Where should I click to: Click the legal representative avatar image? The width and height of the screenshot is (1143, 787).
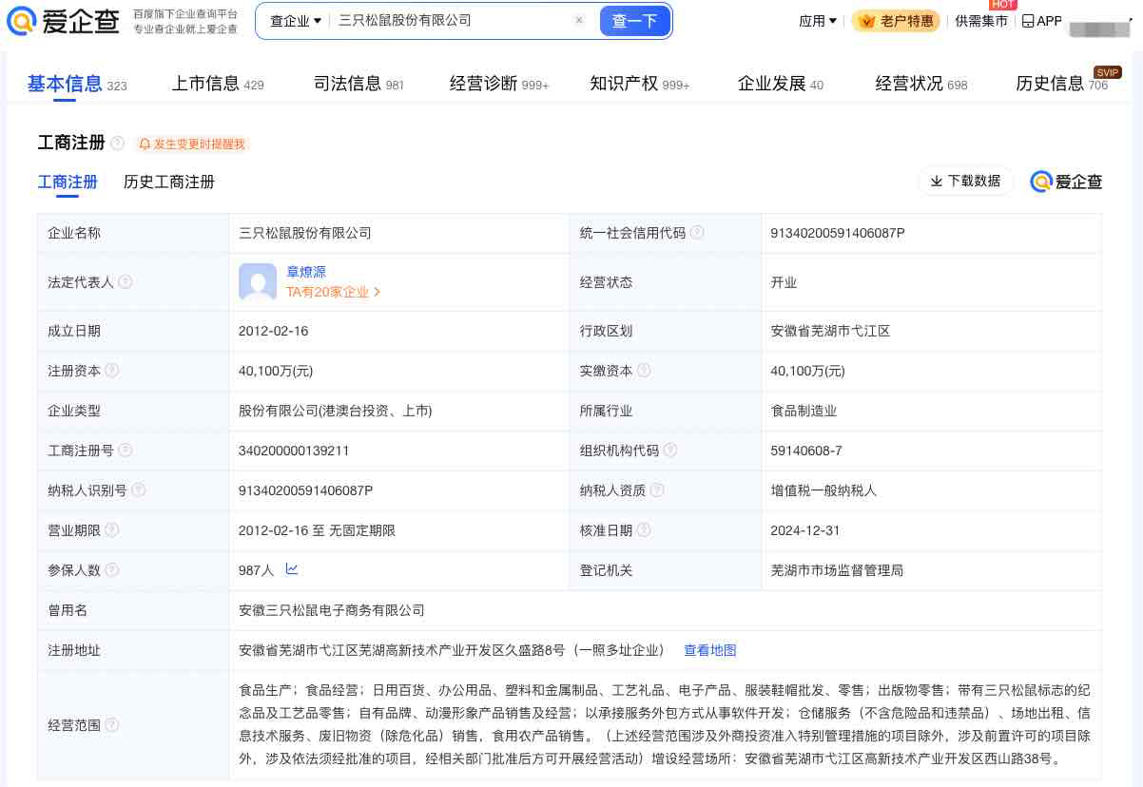pos(258,282)
